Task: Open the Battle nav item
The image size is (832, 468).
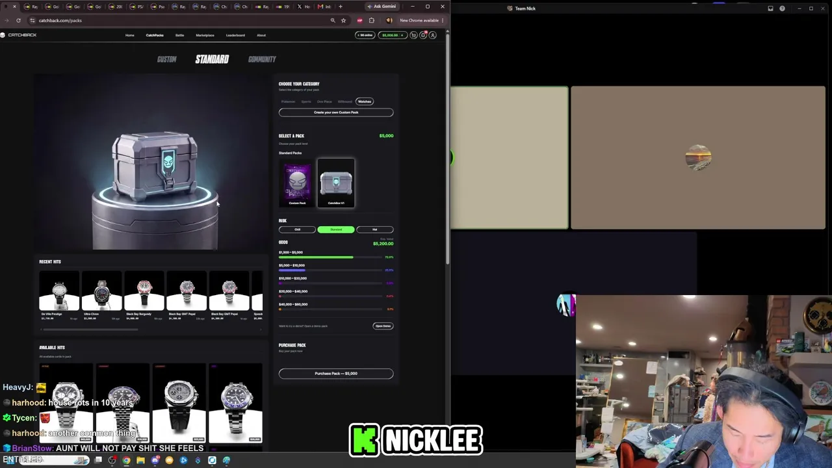Action: pyautogui.click(x=180, y=35)
